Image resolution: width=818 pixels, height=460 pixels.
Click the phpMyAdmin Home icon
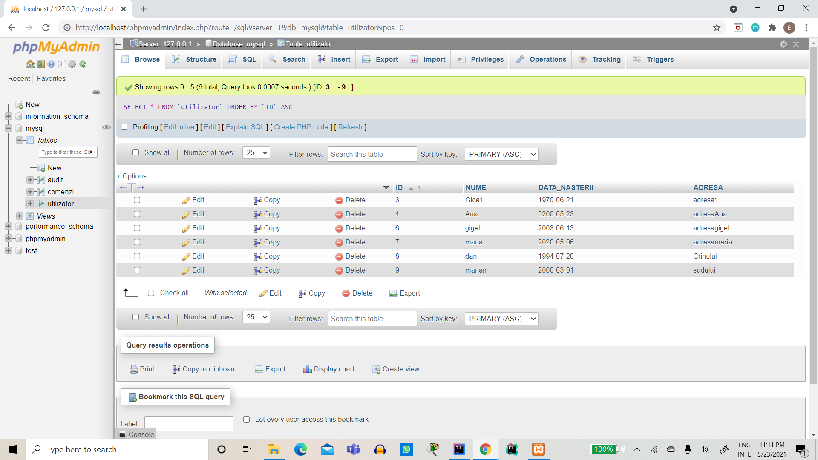coord(30,64)
